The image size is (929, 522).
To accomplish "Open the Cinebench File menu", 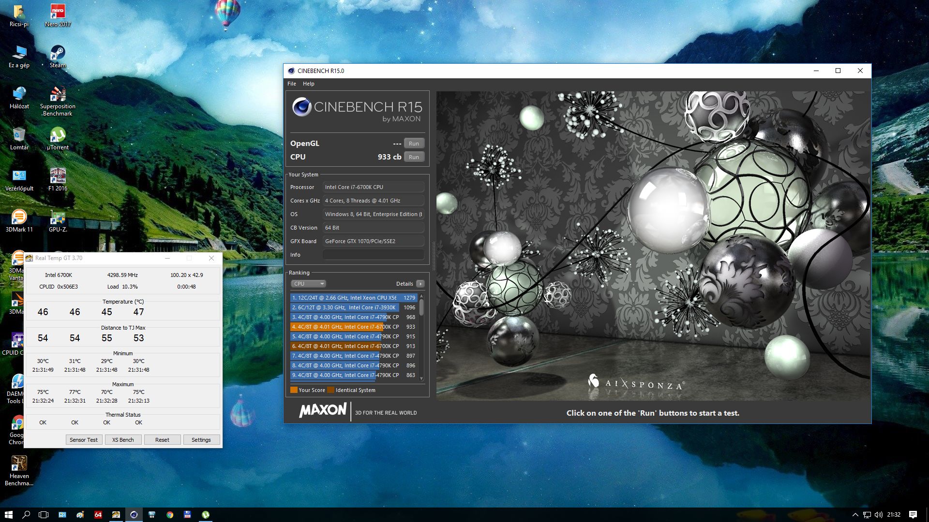I will click(292, 84).
